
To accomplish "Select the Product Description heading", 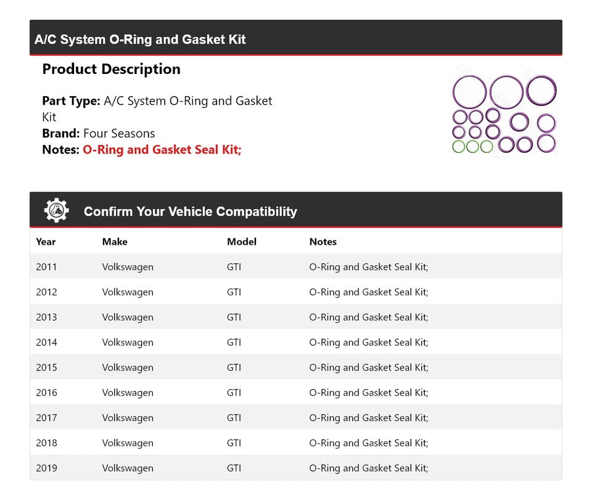I will [111, 69].
